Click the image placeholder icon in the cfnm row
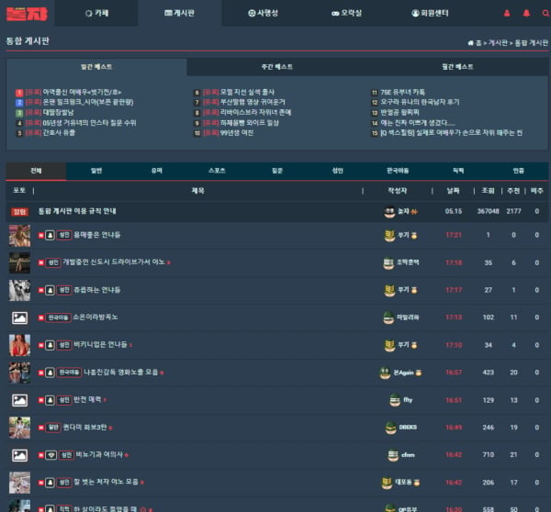The width and height of the screenshot is (551, 512). tap(19, 455)
